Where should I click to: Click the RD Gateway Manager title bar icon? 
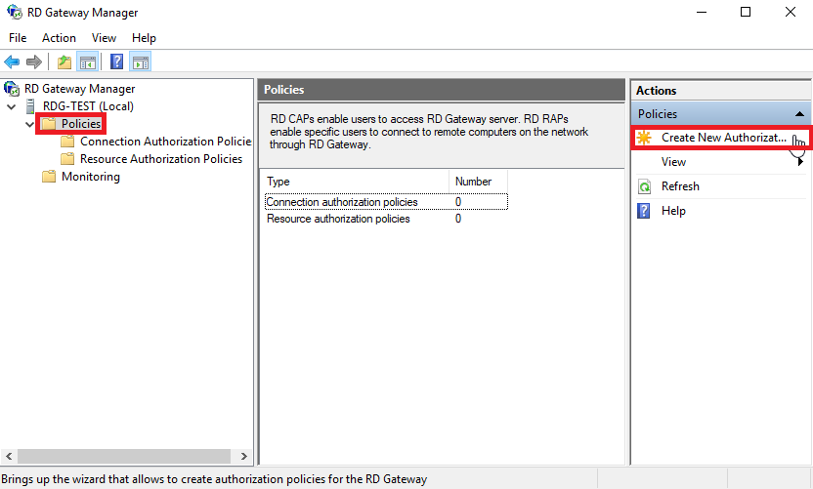pyautogui.click(x=15, y=12)
